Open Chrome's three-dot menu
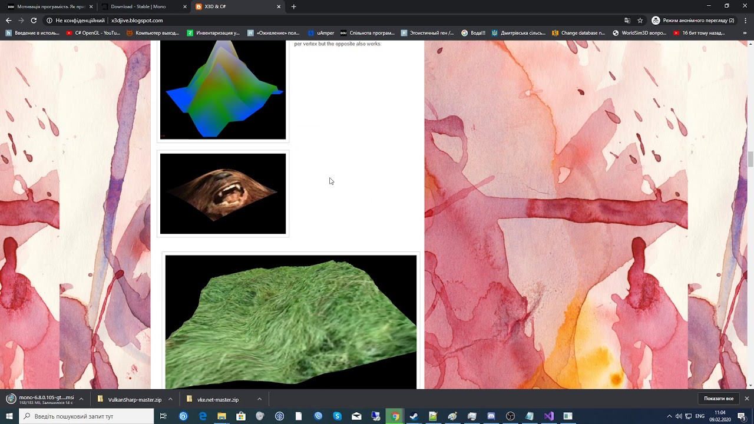754x424 pixels. coord(746,21)
